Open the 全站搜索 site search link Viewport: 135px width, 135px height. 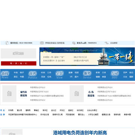click(x=114, y=43)
